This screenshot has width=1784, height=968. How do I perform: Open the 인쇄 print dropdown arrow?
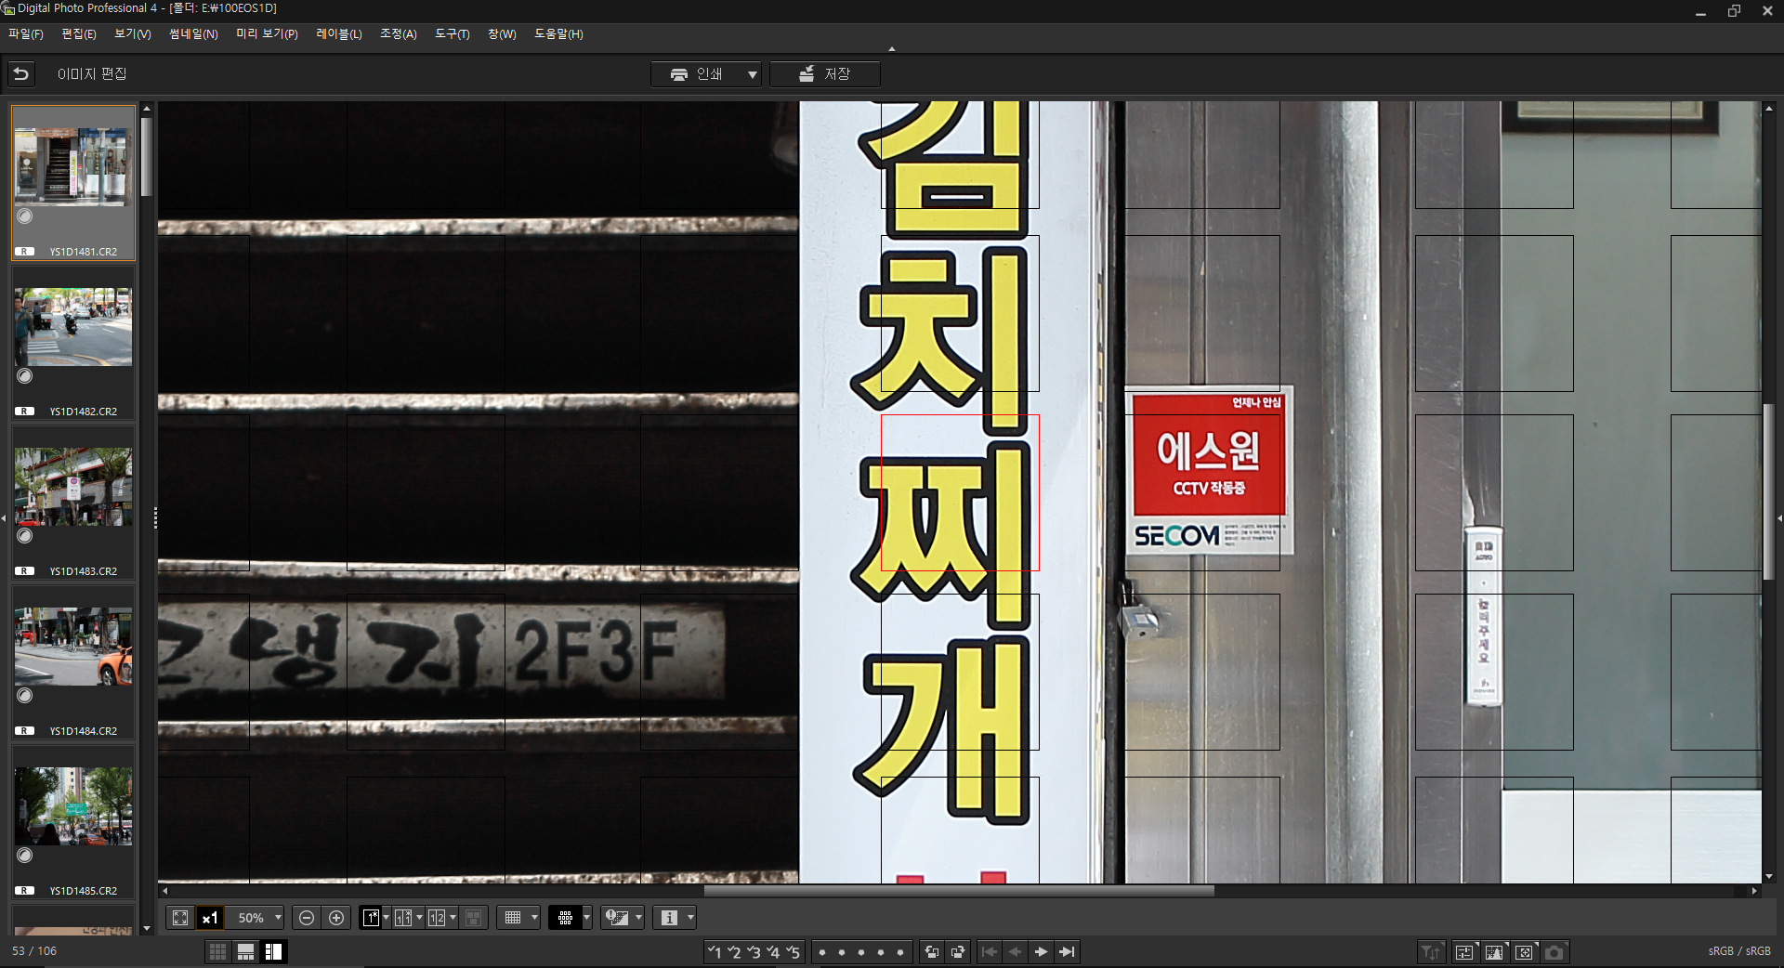[752, 74]
